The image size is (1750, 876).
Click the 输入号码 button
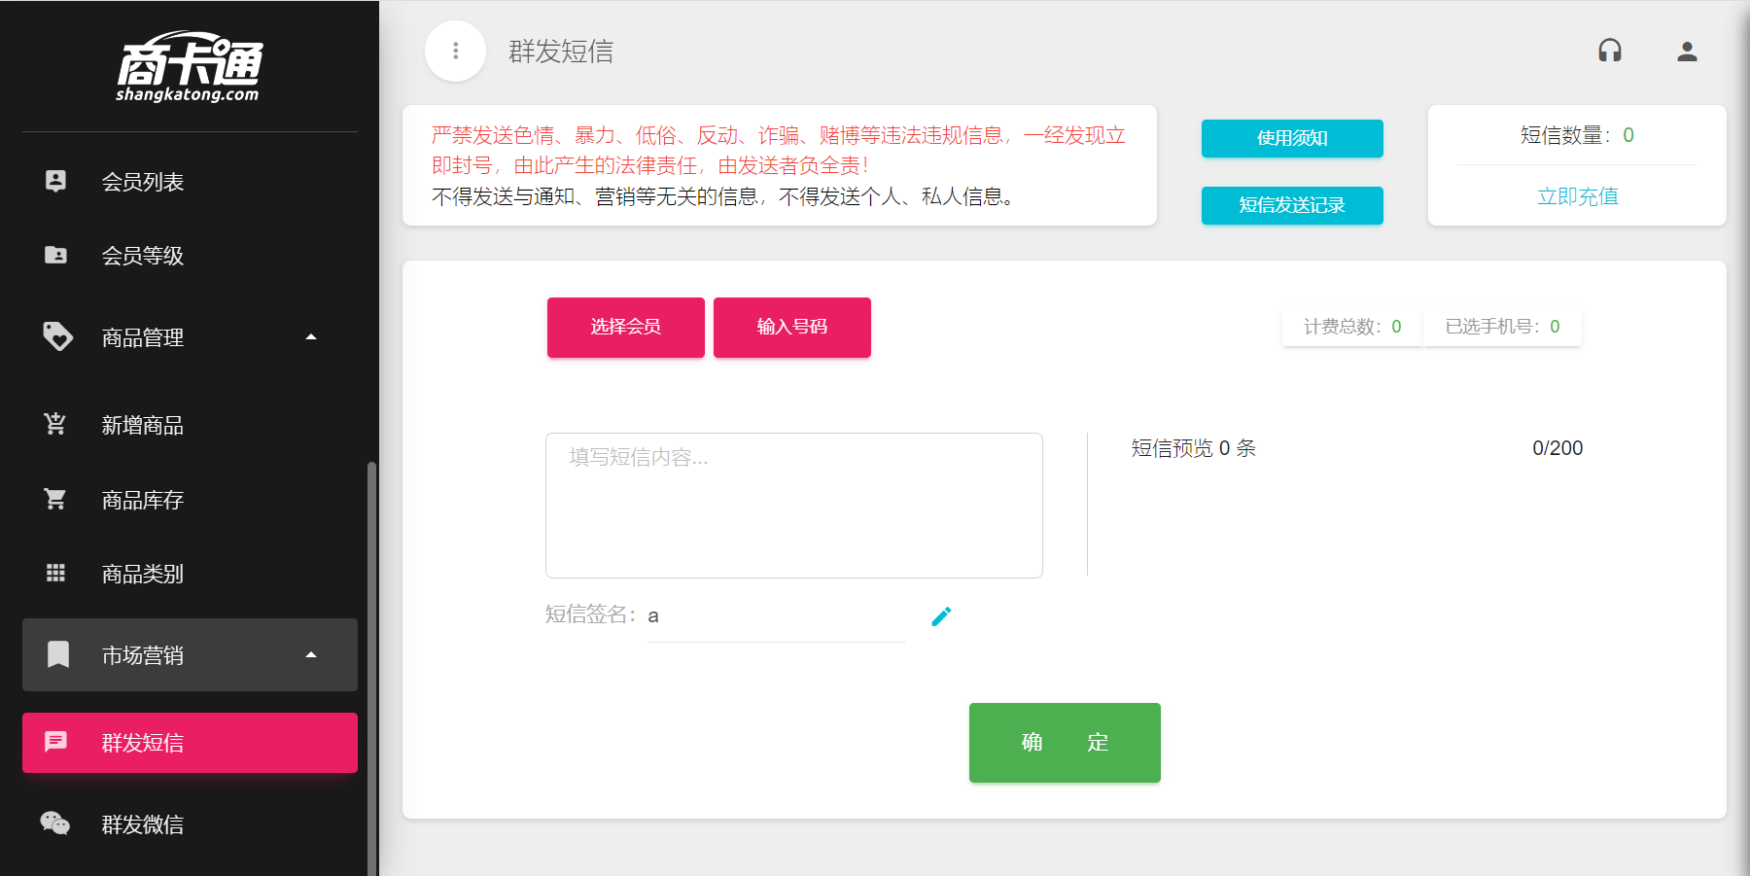pos(792,328)
